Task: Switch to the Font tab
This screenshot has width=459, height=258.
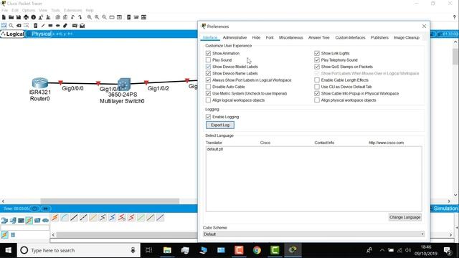Action: point(270,37)
